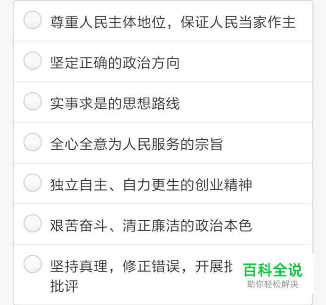The height and width of the screenshot is (305, 326).
Task: Tick the radio circle beside 实事求是的思想路线
Action: [x=33, y=102]
